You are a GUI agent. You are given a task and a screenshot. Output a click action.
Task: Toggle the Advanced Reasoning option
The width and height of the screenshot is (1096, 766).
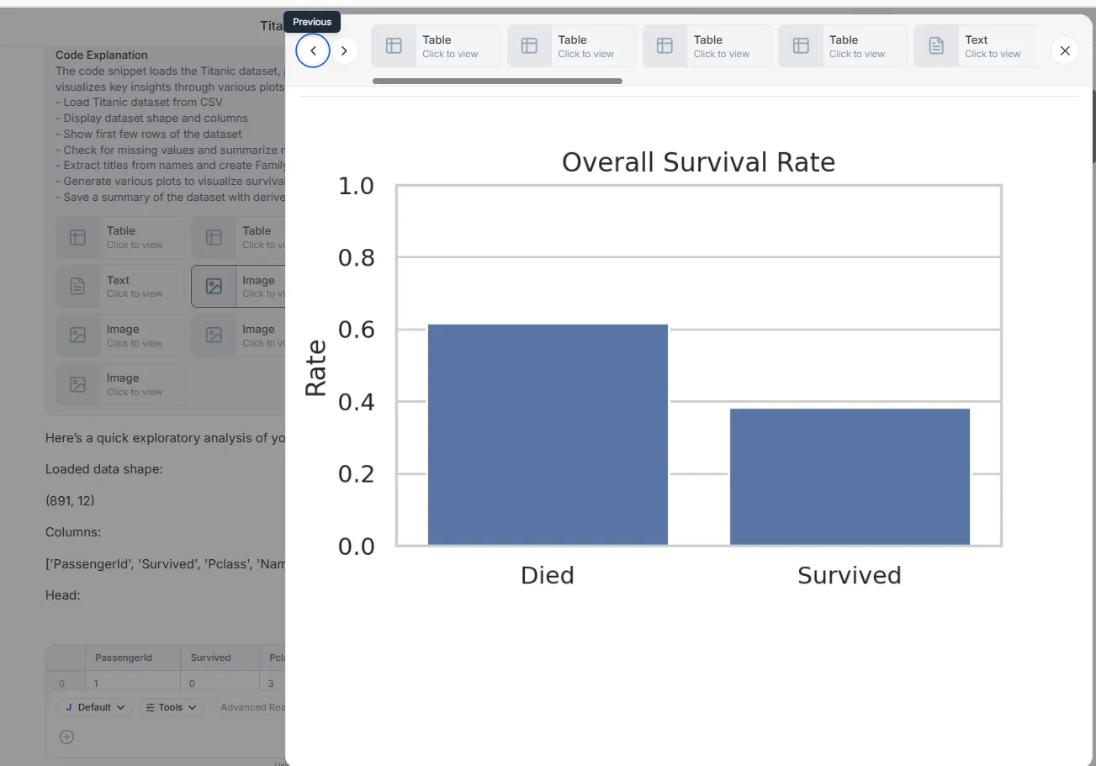pos(252,707)
